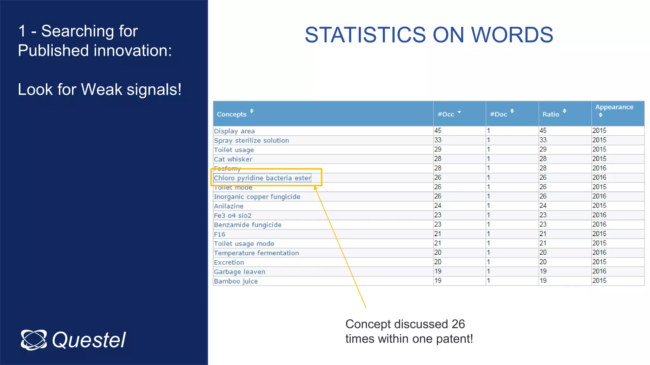Open the Spray sterilize solution concept
The width and height of the screenshot is (650, 365).
tap(251, 140)
